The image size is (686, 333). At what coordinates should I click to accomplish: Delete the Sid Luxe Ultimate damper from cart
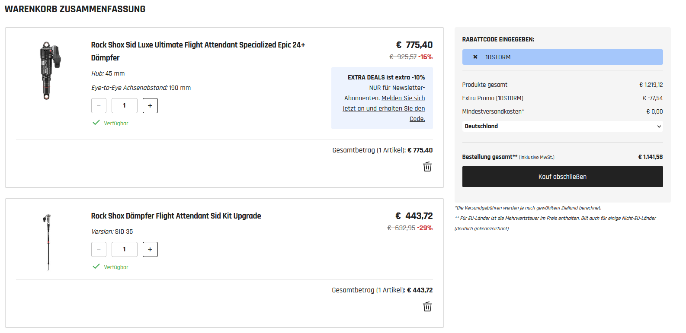click(427, 167)
